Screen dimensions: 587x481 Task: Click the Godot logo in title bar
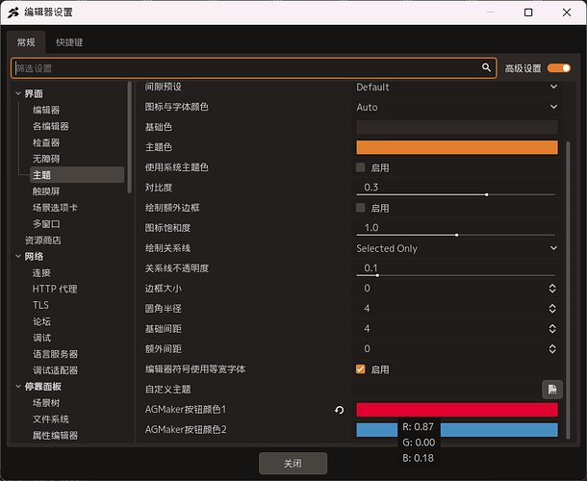13,12
